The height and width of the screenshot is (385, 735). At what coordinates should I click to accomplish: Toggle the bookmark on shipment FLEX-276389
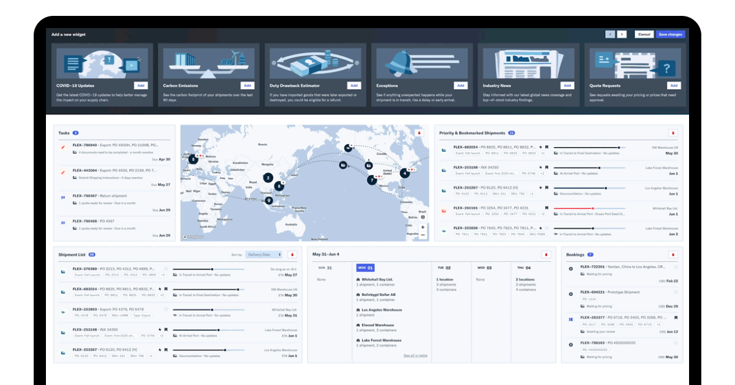point(165,269)
